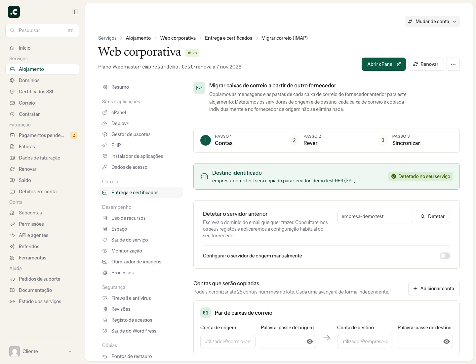The image size is (476, 364).
Task: Open Saúde do WordPress in service menu
Action: pos(140,331)
